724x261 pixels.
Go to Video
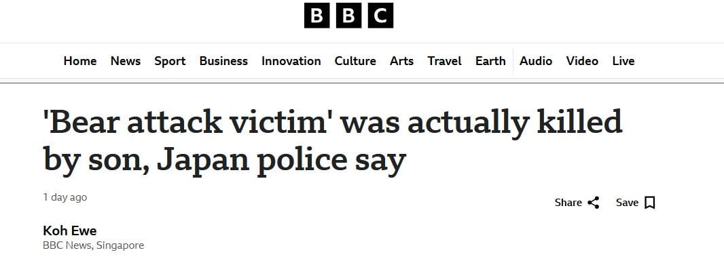tap(582, 61)
